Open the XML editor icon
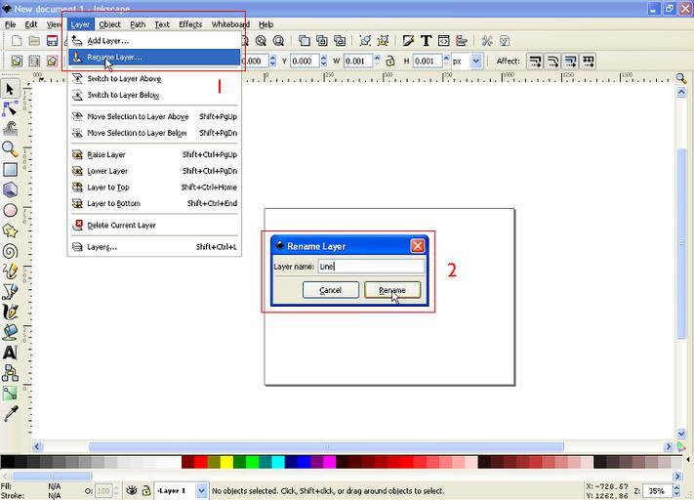694x500 pixels. (x=443, y=41)
